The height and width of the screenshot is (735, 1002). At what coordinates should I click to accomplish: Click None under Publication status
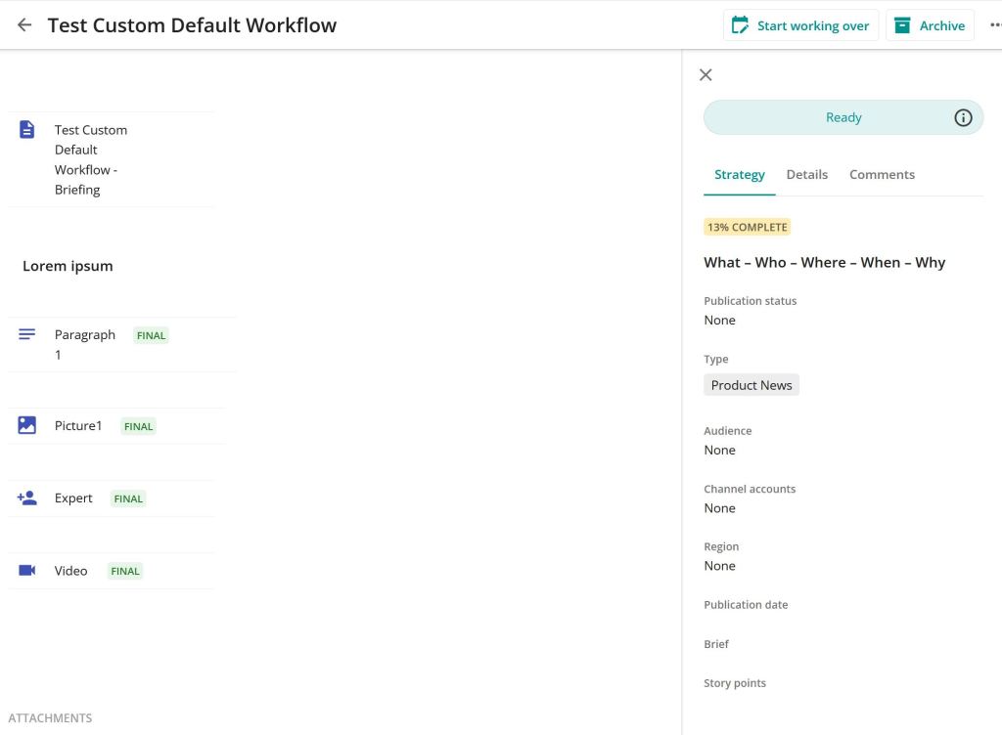pyautogui.click(x=719, y=320)
